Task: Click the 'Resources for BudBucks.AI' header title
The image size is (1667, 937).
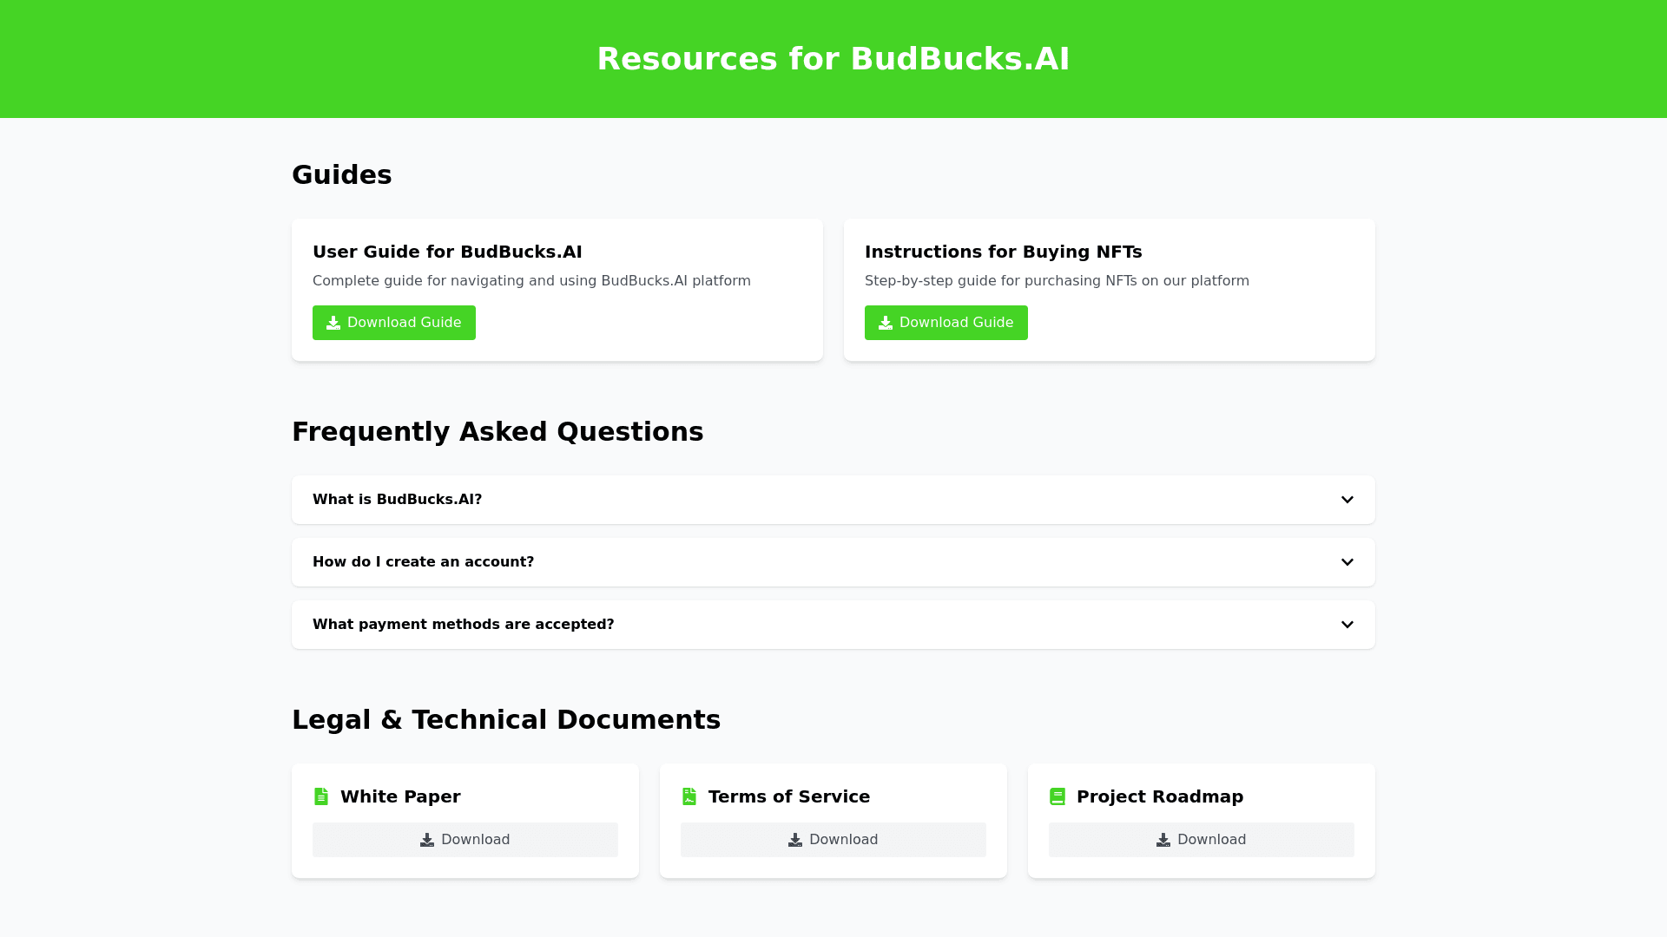Action: (833, 59)
